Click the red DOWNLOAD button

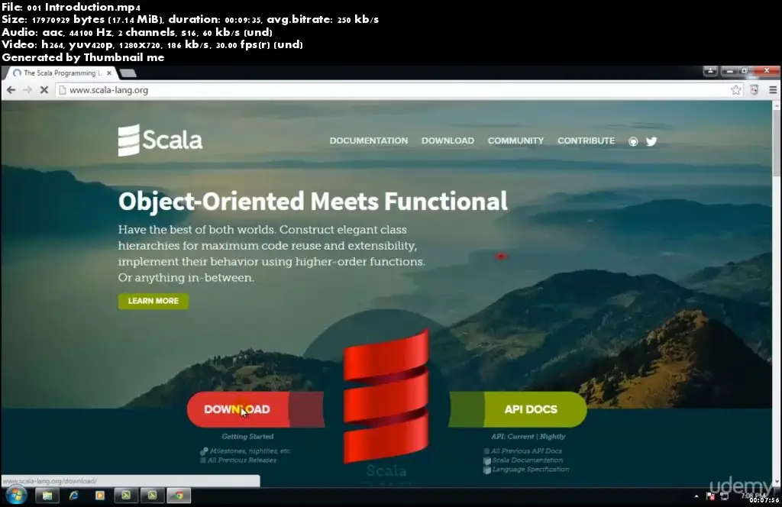coord(255,409)
